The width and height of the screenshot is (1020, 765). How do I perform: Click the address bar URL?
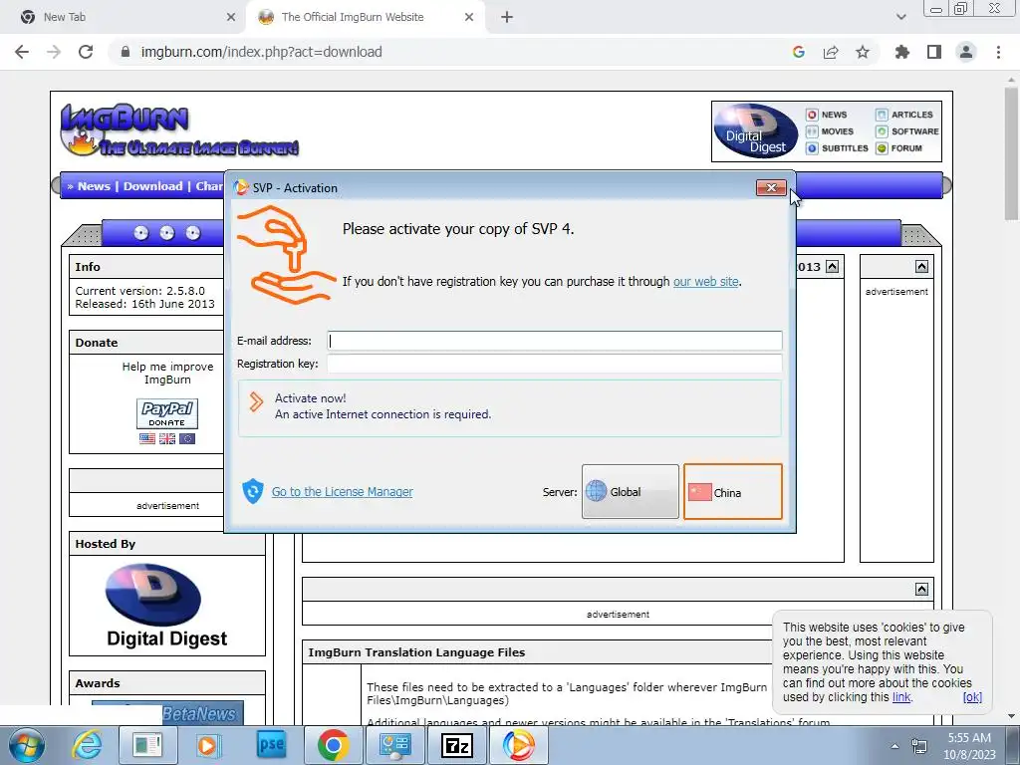tap(261, 52)
